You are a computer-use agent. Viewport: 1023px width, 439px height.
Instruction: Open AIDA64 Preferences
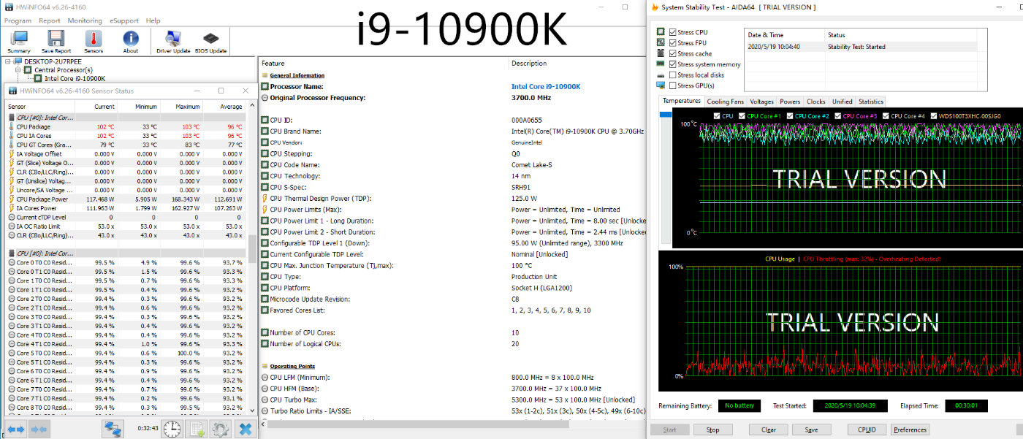tap(910, 430)
